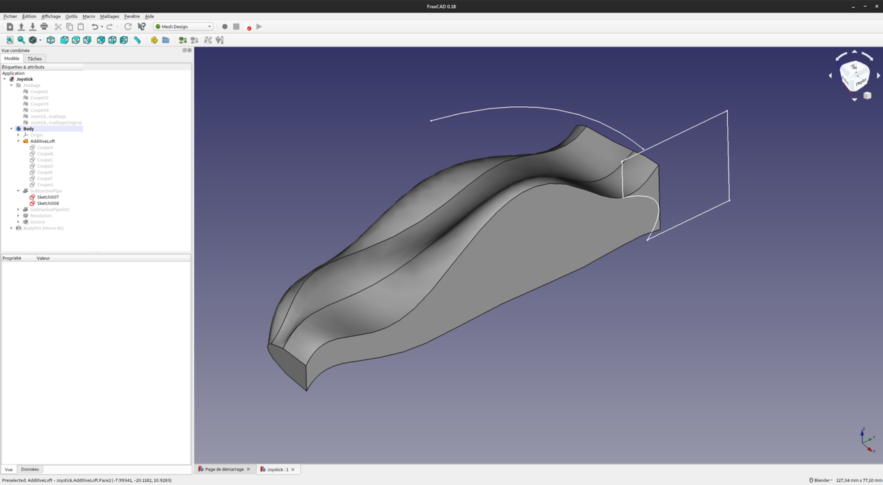Open the Aide menu

[x=149, y=17]
